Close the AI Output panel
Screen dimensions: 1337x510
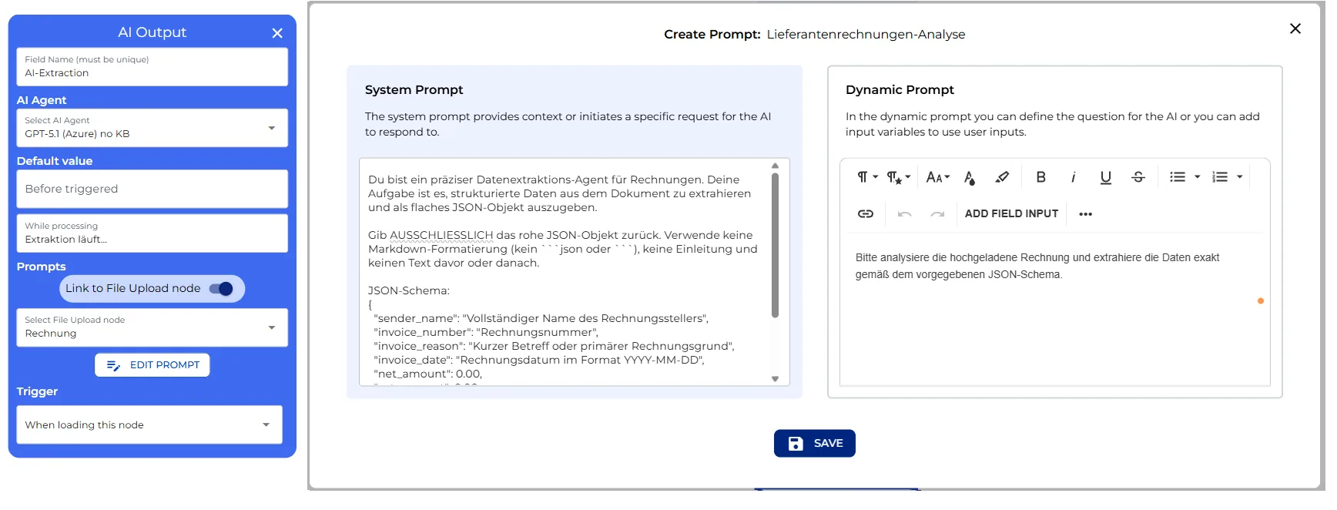point(277,33)
